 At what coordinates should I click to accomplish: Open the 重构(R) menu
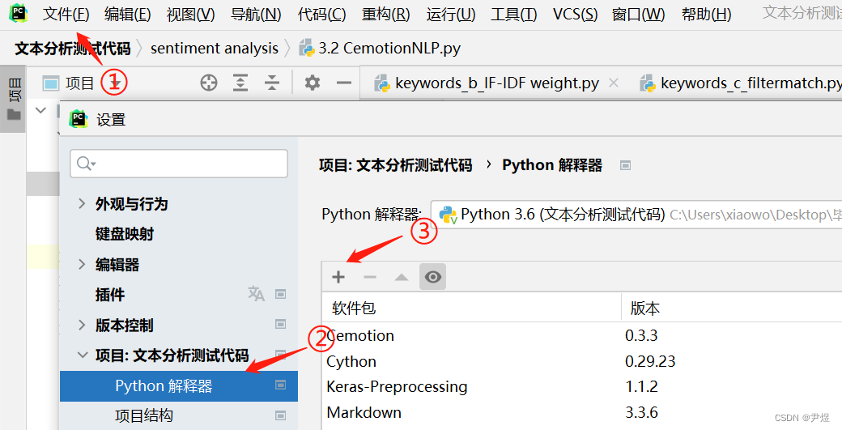(x=385, y=15)
